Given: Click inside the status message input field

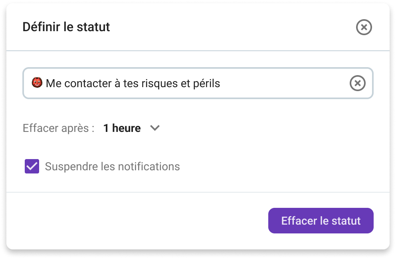Looking at the screenshot, I should 180,83.
